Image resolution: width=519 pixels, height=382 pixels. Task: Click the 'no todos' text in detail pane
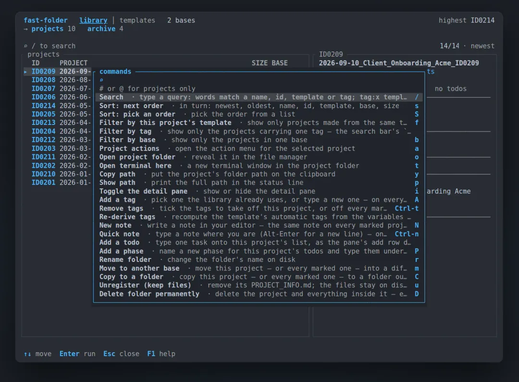pyautogui.click(x=450, y=89)
